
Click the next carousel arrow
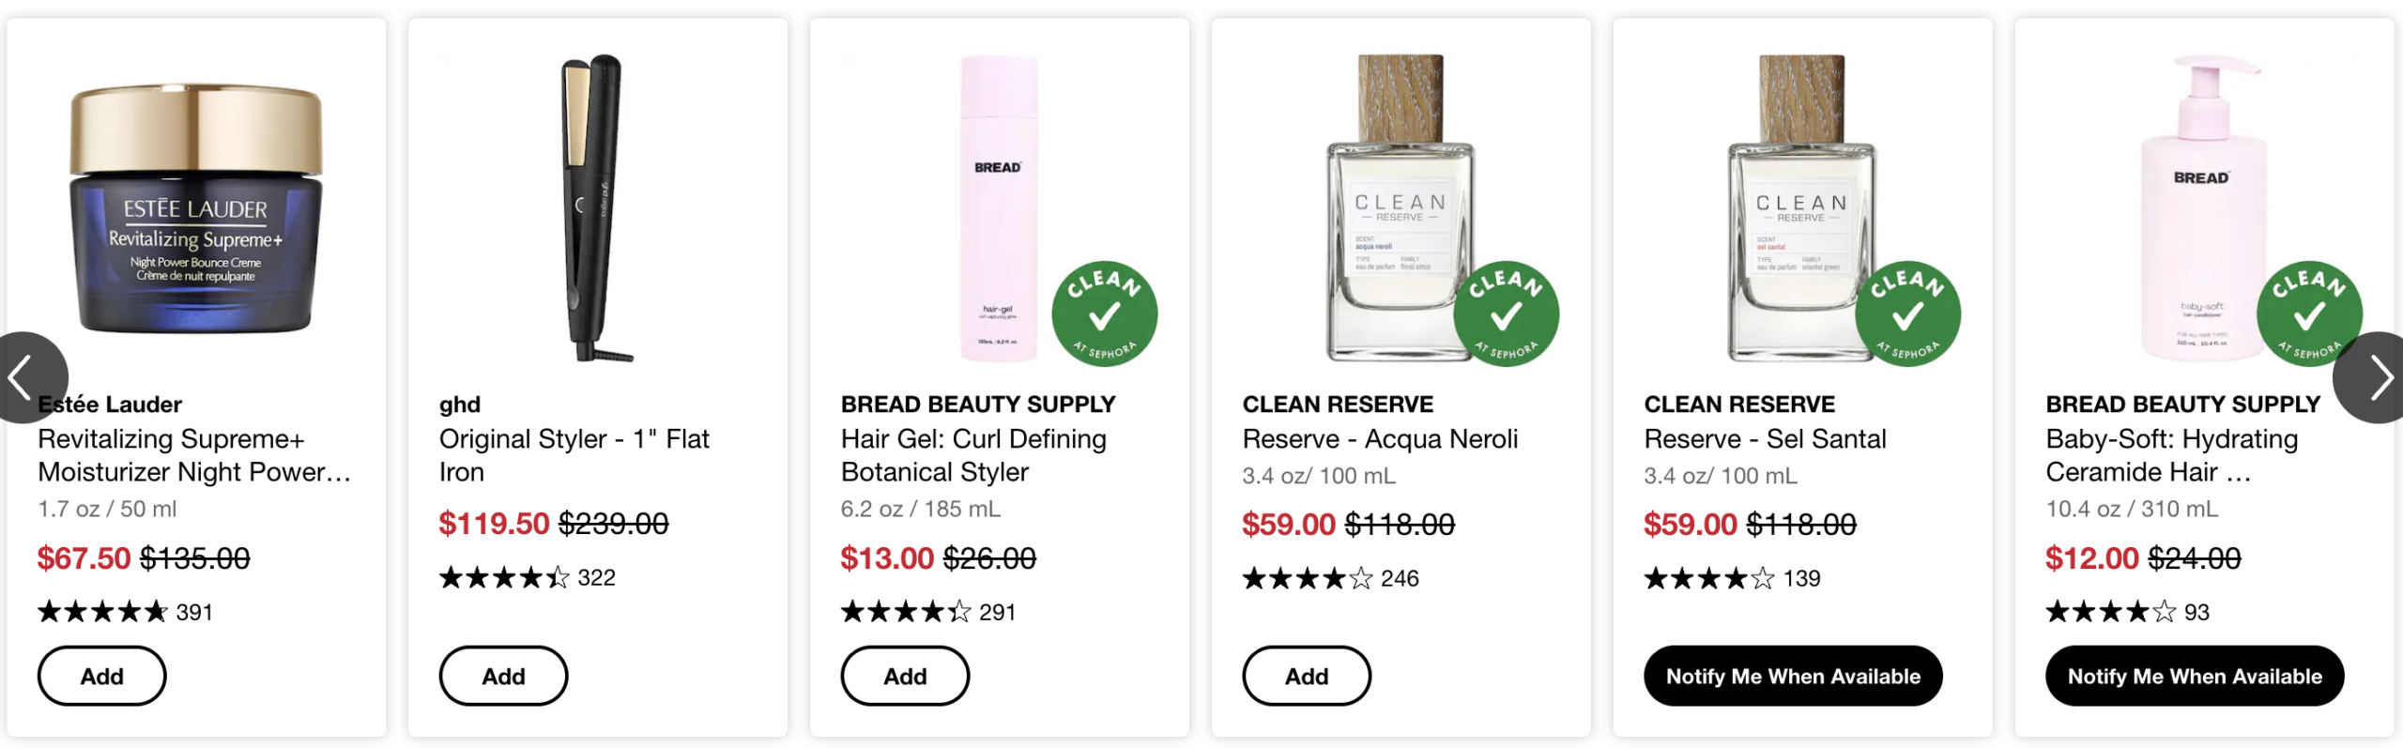click(x=2375, y=377)
